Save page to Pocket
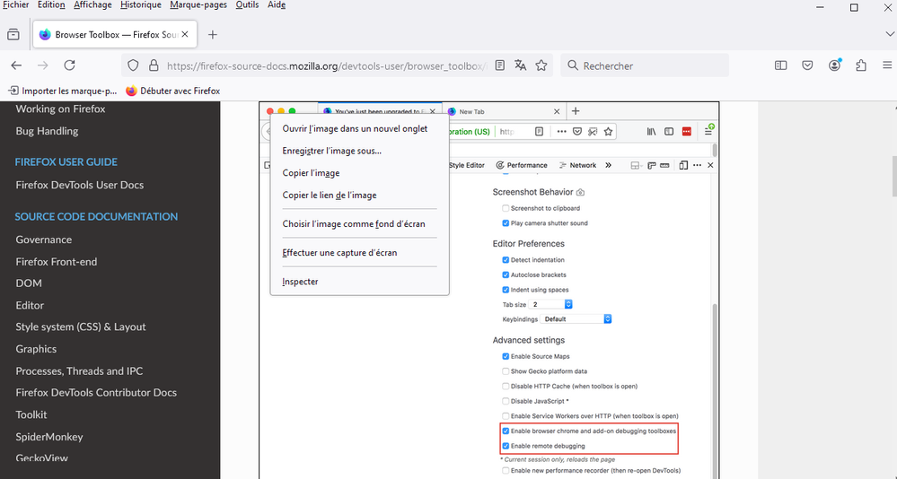 click(x=807, y=65)
